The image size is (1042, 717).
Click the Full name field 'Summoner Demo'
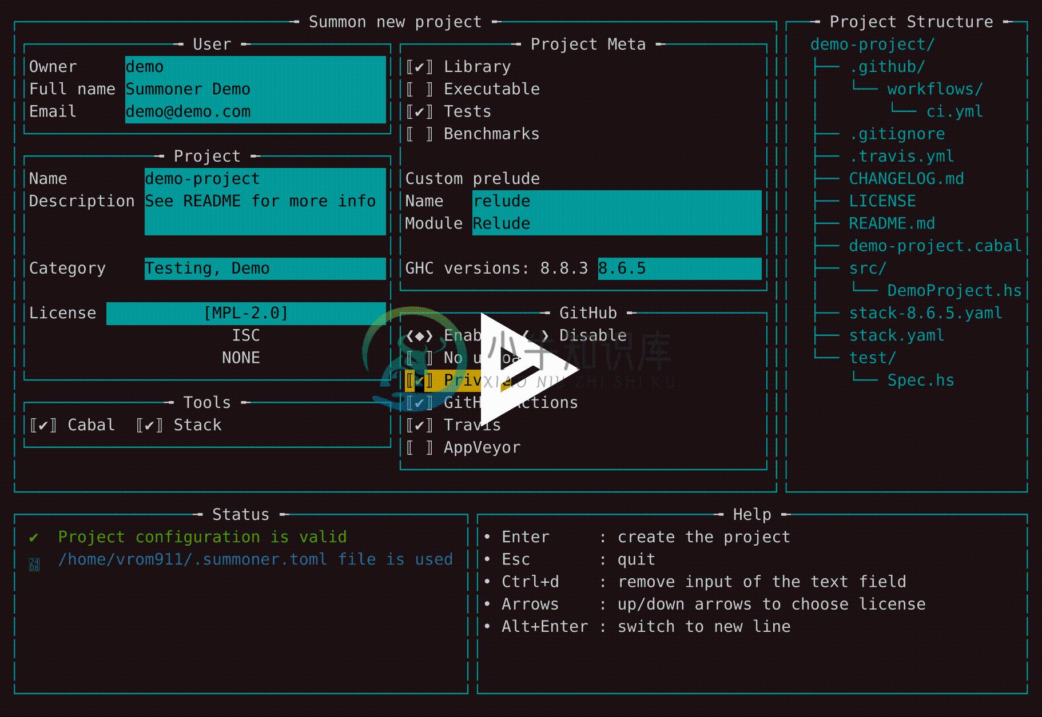256,89
